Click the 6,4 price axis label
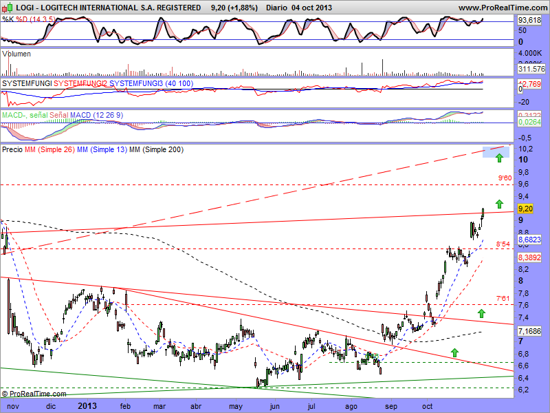 click(x=524, y=378)
